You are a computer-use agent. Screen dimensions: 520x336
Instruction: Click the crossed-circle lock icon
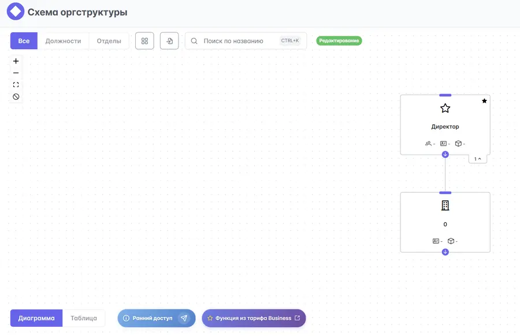(16, 97)
